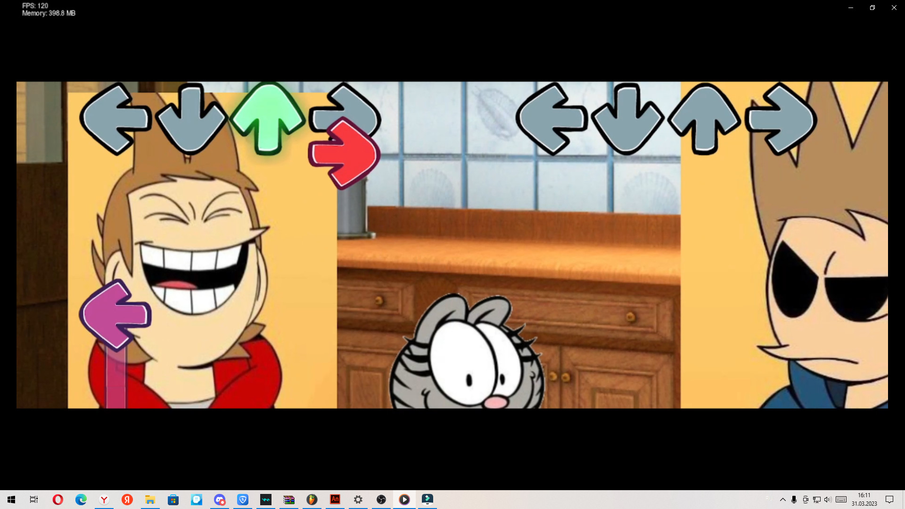Image resolution: width=905 pixels, height=509 pixels.
Task: Click the player-side gray up arrow receptor
Action: pos(704,119)
